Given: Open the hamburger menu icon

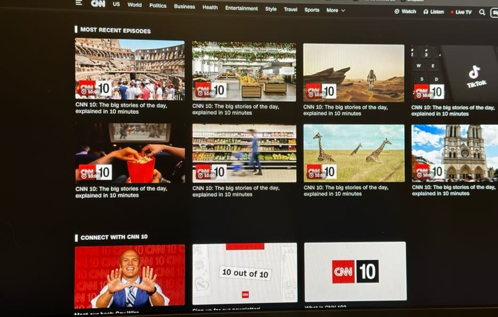Looking at the screenshot, I should (x=79, y=3).
